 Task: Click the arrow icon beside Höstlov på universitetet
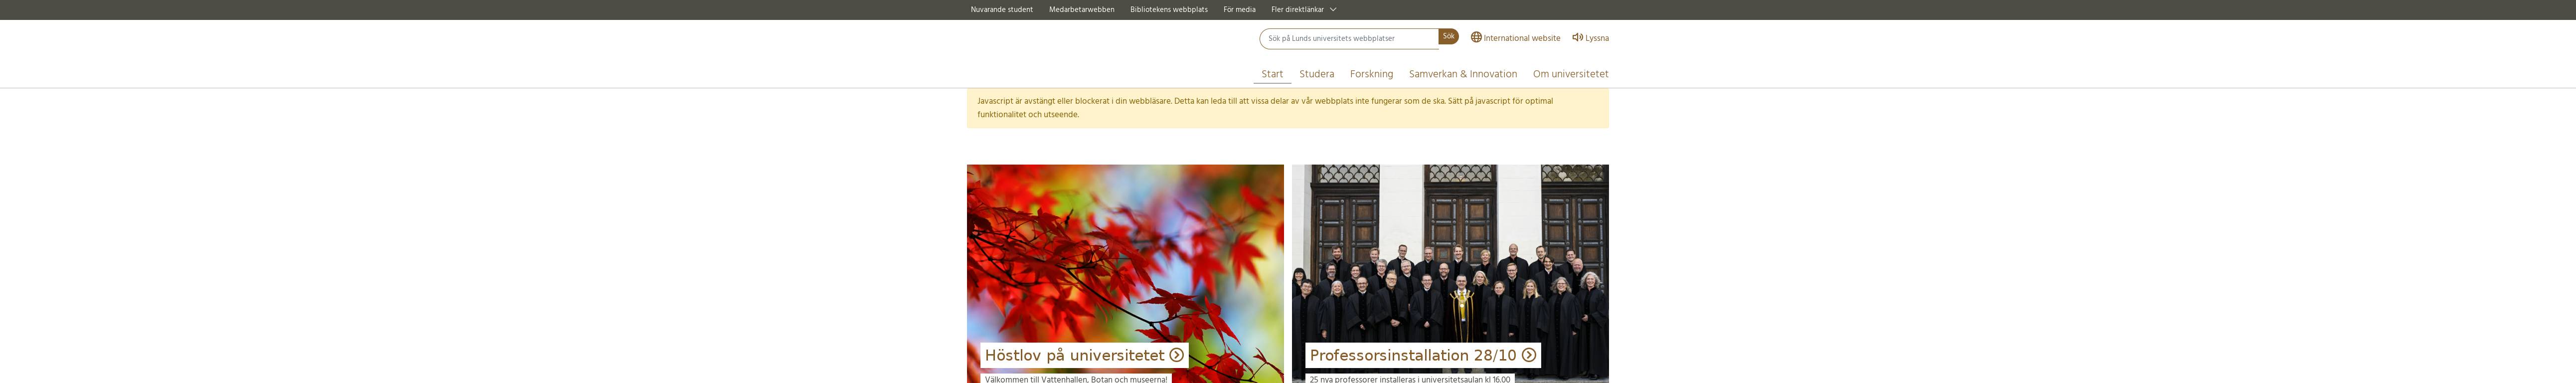[1176, 355]
